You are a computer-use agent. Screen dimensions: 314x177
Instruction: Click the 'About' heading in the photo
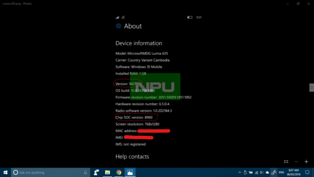(133, 26)
